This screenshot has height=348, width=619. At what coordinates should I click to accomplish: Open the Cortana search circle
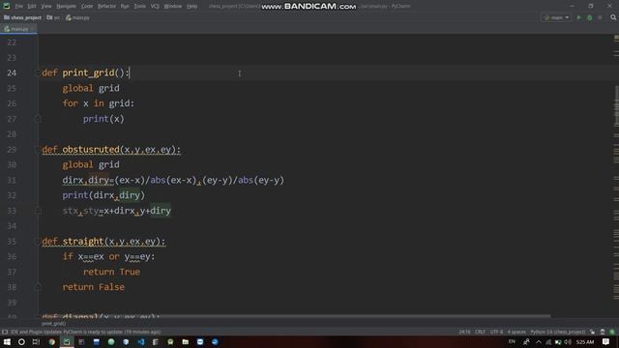[x=21, y=342]
